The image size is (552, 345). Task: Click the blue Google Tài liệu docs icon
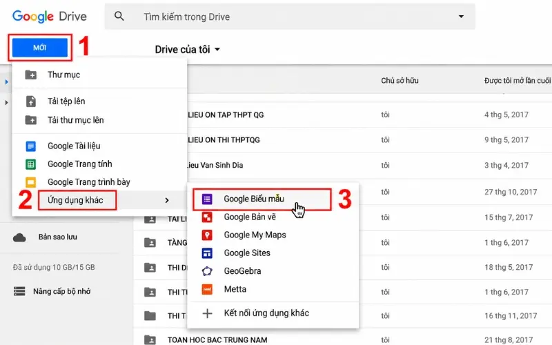(x=30, y=146)
